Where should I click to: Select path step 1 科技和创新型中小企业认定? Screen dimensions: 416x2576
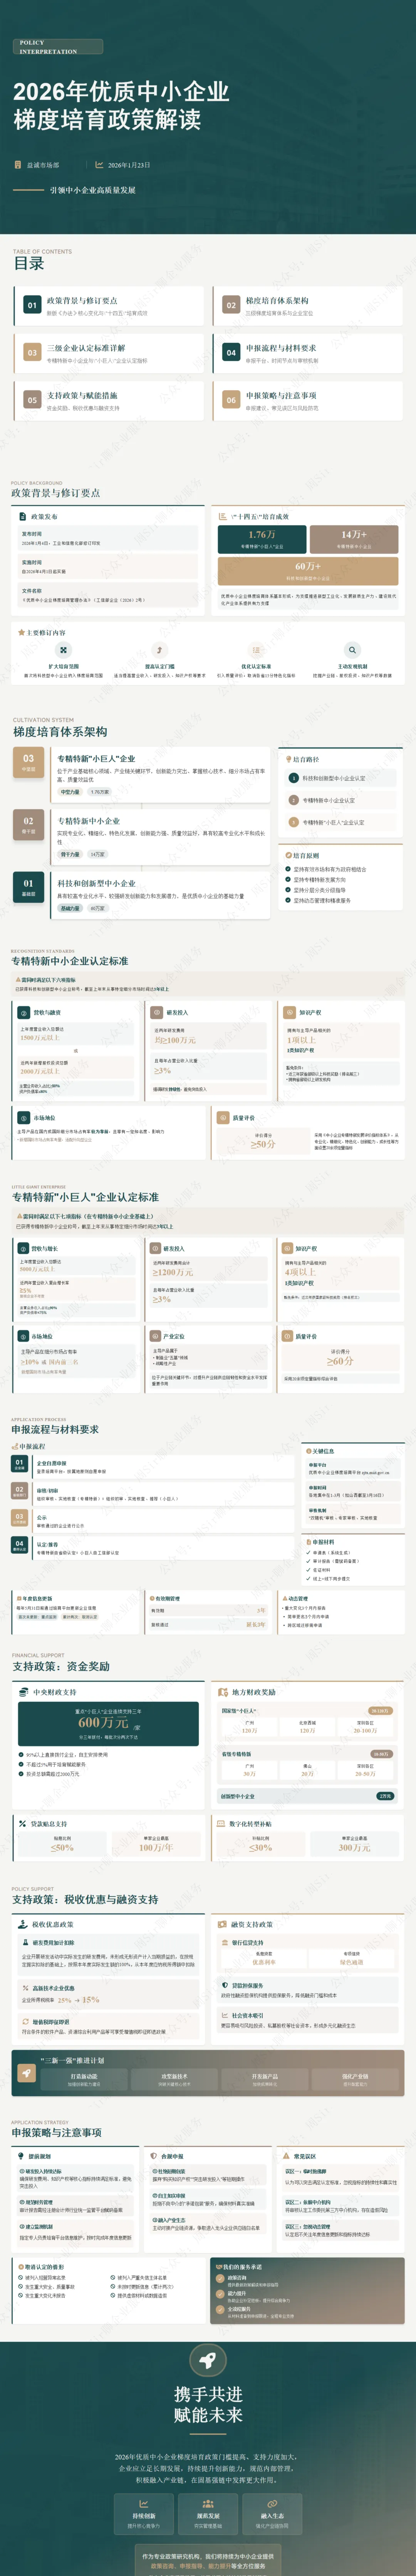340,778
